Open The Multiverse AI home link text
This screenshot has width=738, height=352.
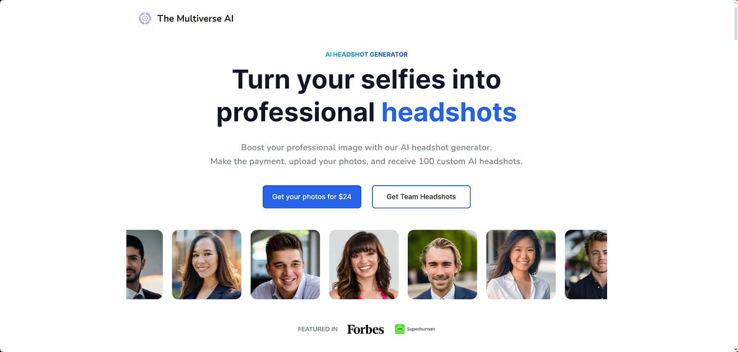click(195, 19)
